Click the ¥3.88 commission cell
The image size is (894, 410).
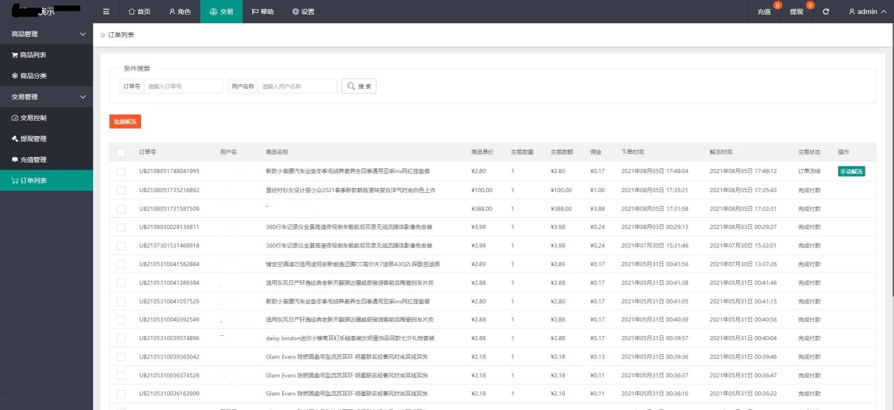click(x=597, y=209)
